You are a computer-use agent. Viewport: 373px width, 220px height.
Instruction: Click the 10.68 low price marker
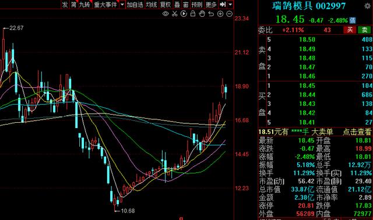click(128, 211)
